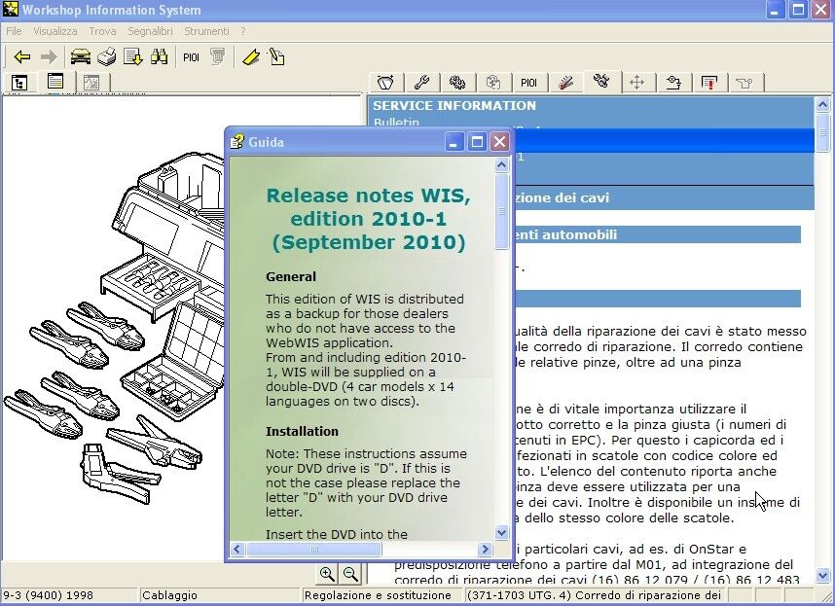
Task: Switch to the tree structure view tab
Action: tap(19, 83)
